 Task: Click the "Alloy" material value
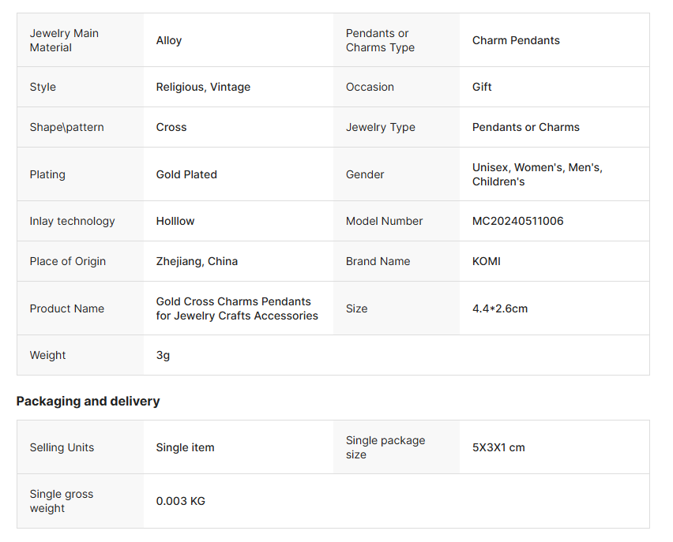169,40
